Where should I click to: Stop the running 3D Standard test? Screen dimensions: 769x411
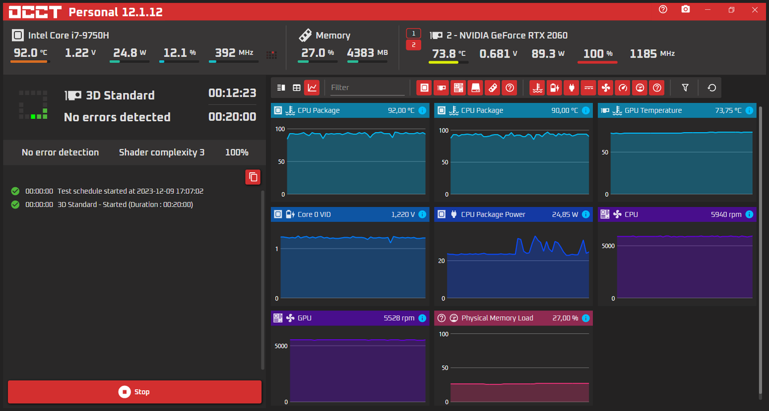135,392
